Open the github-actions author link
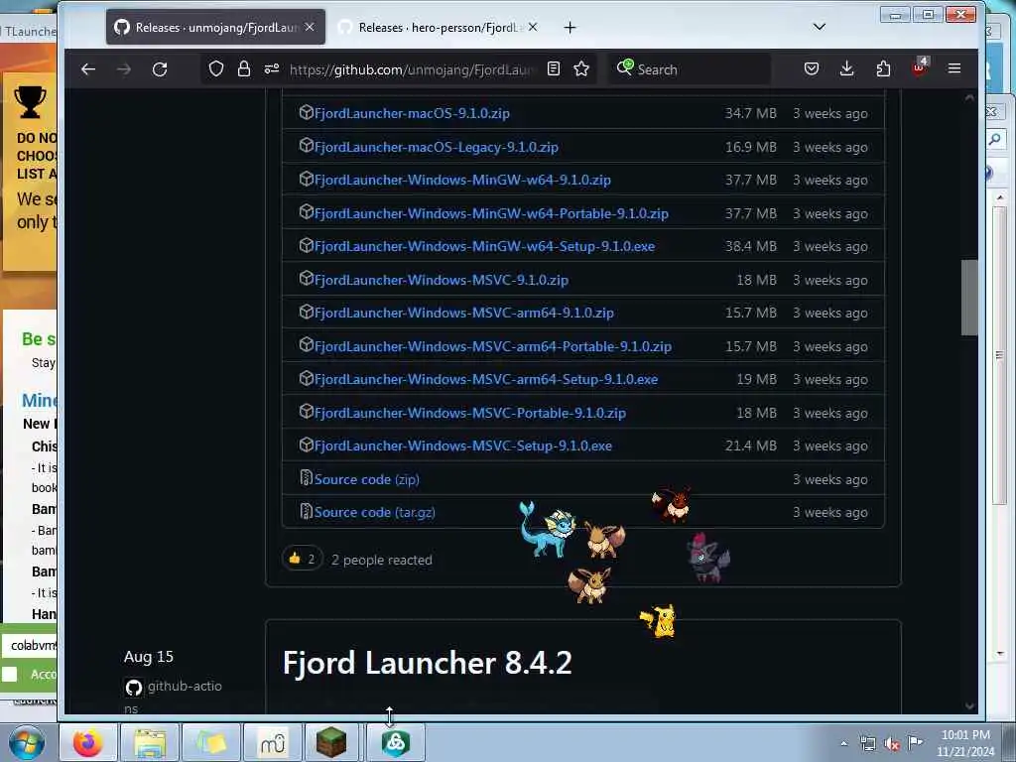 tap(185, 687)
